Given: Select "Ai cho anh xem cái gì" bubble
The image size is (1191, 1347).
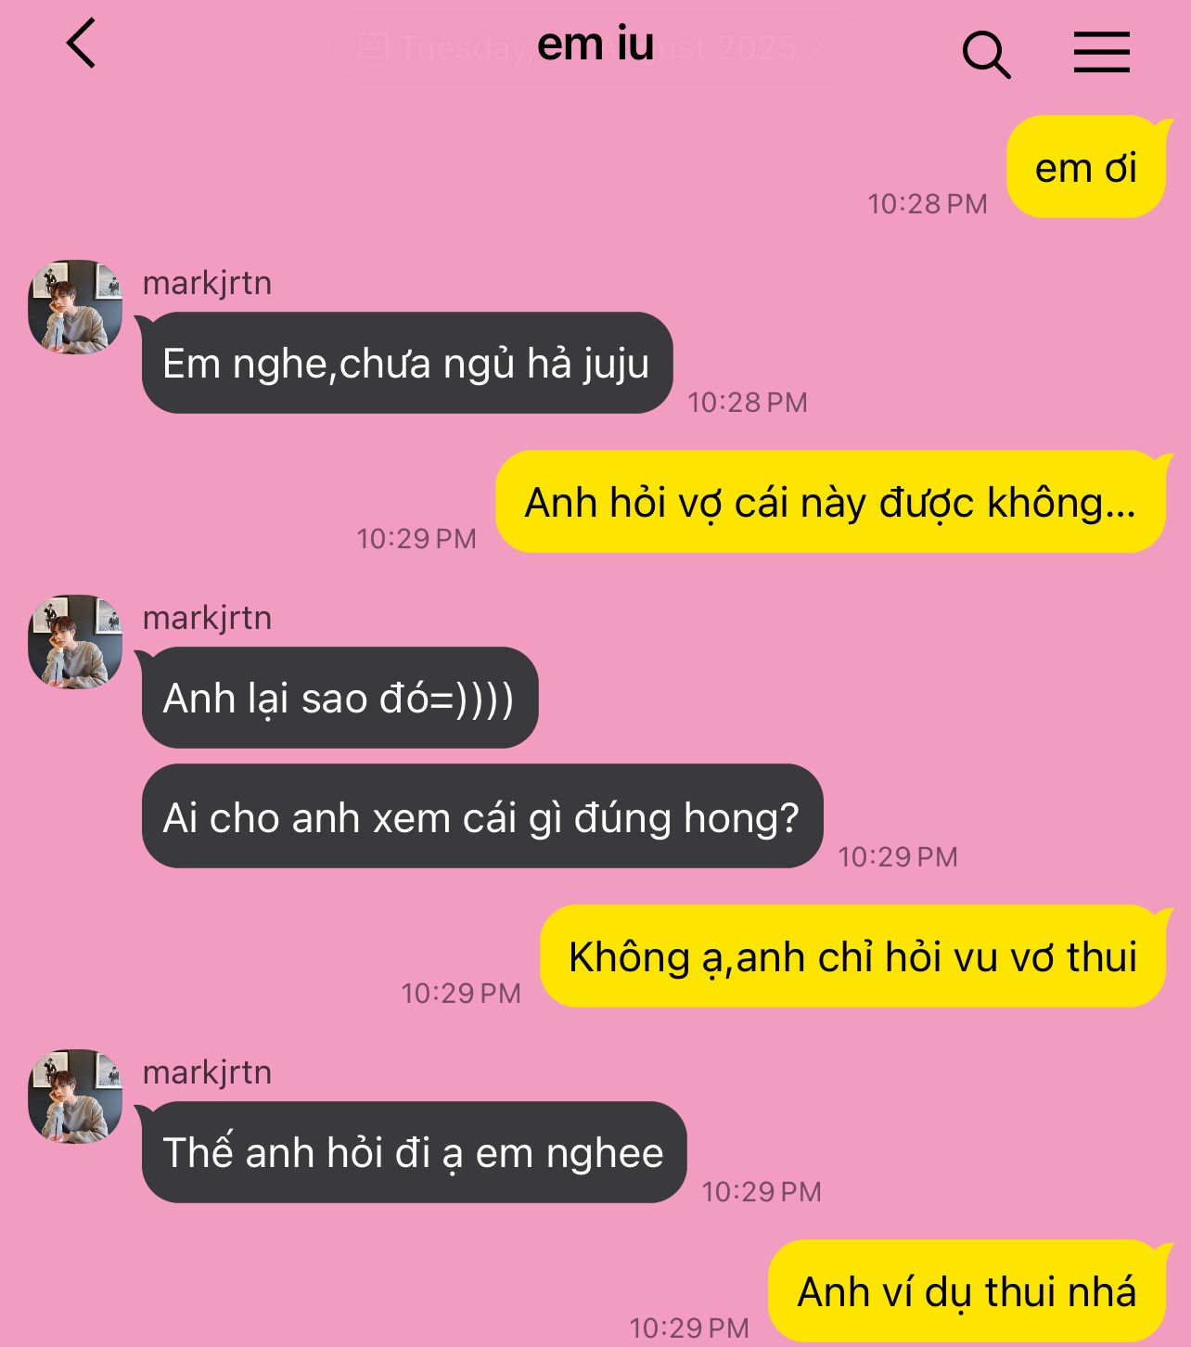Looking at the screenshot, I should click(481, 816).
